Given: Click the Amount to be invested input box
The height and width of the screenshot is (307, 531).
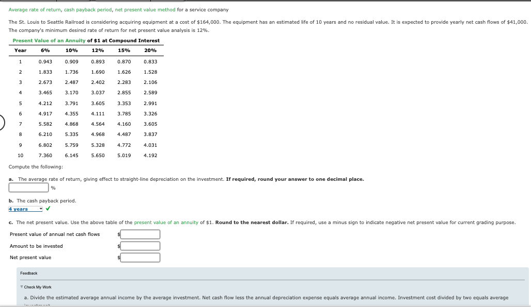Looking at the screenshot, I should (140, 246).
